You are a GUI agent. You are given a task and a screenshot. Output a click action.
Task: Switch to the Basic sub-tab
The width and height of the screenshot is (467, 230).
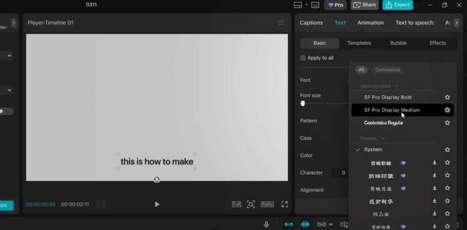click(x=320, y=43)
